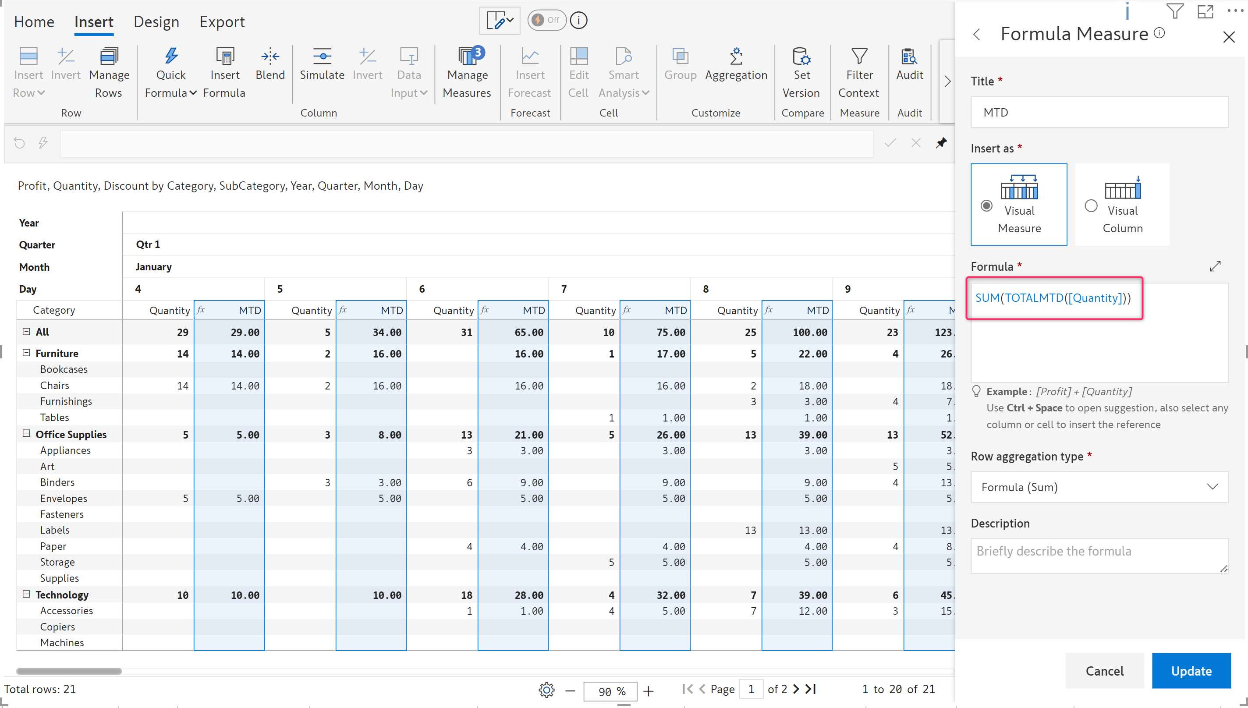Select the Visual Measure radio option
The width and height of the screenshot is (1248, 708).
pyautogui.click(x=986, y=205)
